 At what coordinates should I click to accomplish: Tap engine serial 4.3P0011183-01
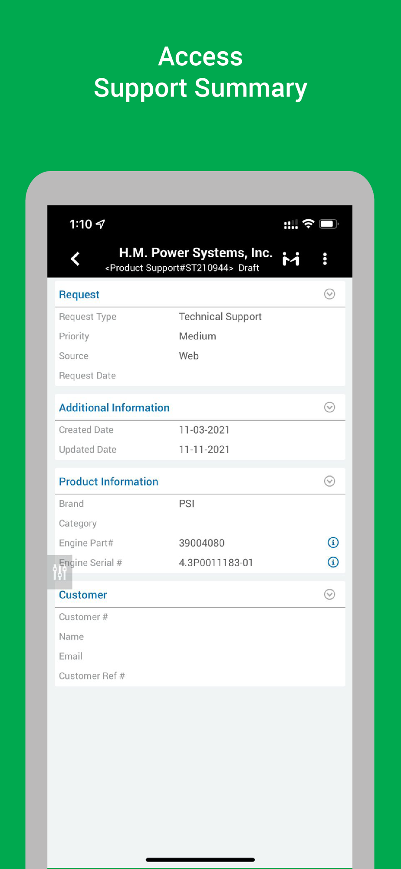click(216, 563)
